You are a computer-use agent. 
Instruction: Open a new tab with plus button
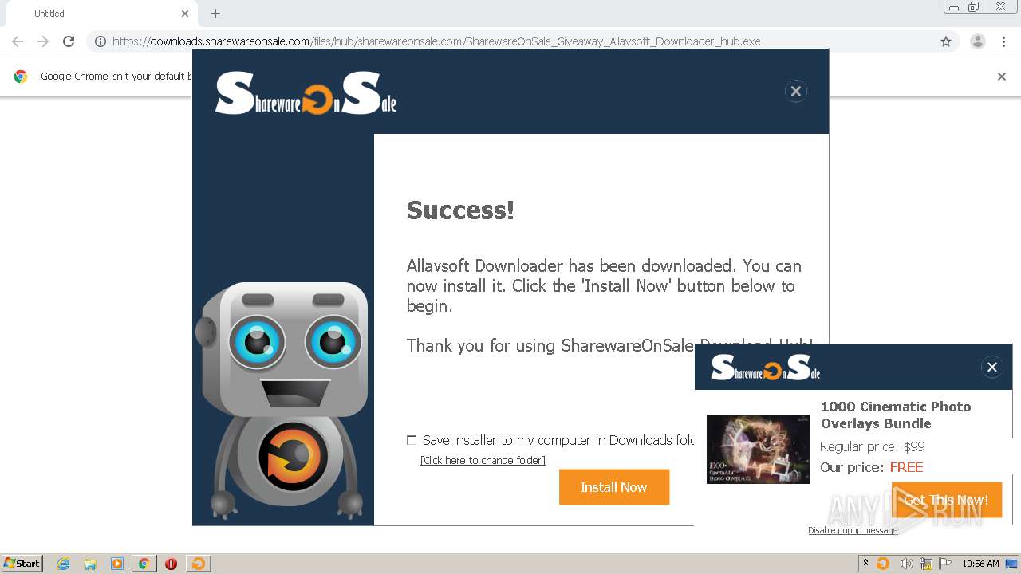click(215, 14)
